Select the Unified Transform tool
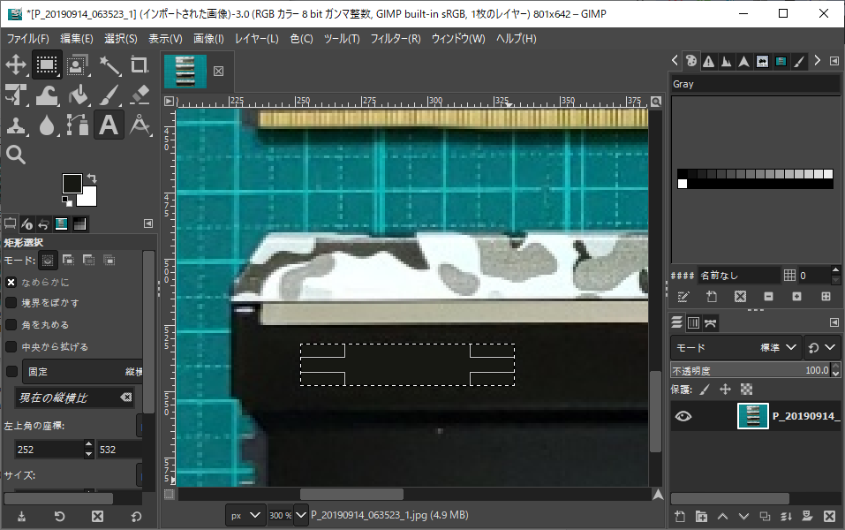845x530 pixels. [16, 95]
